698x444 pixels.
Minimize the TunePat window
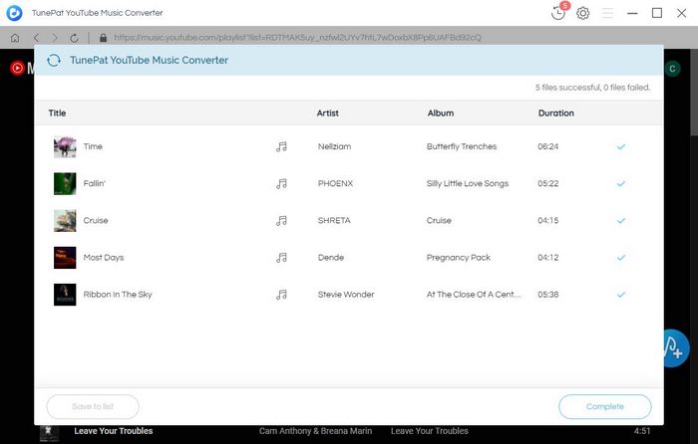[x=632, y=13]
